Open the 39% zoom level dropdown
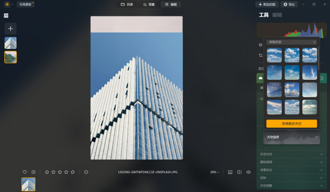Image resolution: width=330 pixels, height=192 pixels. [214, 172]
